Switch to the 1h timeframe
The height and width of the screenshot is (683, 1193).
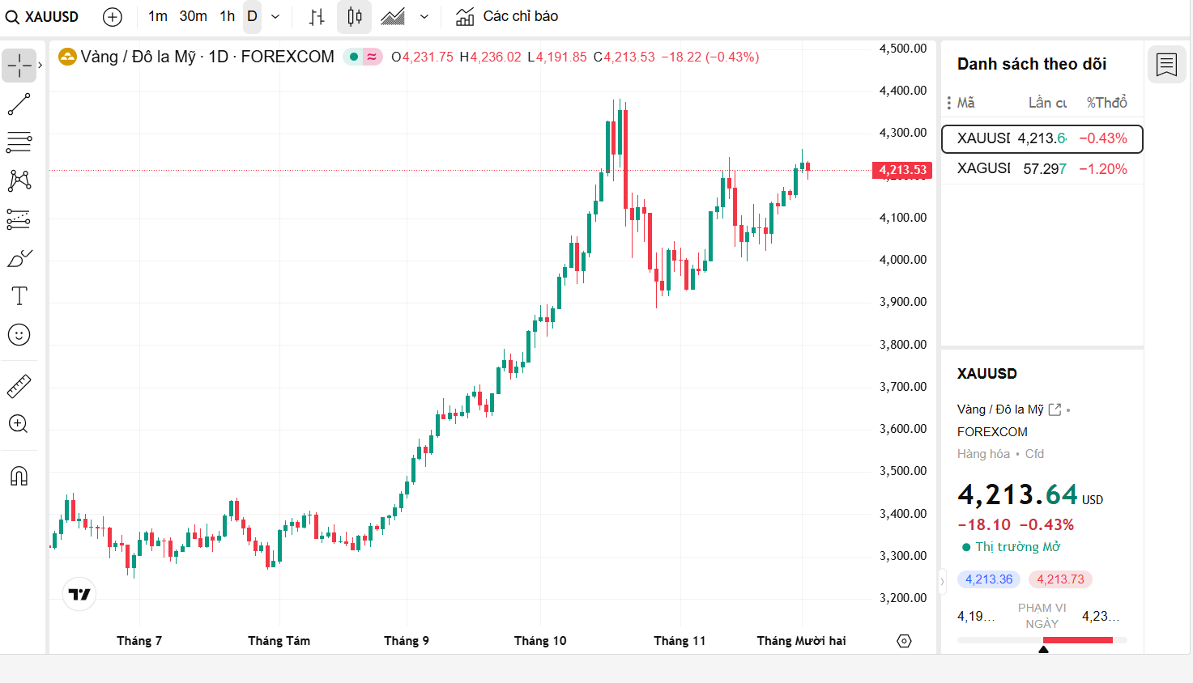point(227,17)
